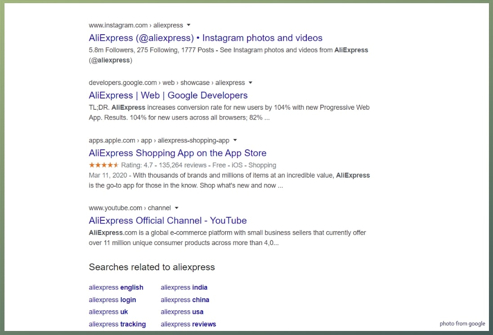Viewport: 493px width, 335px height.
Task: Select related search aliexpress login
Action: point(112,300)
